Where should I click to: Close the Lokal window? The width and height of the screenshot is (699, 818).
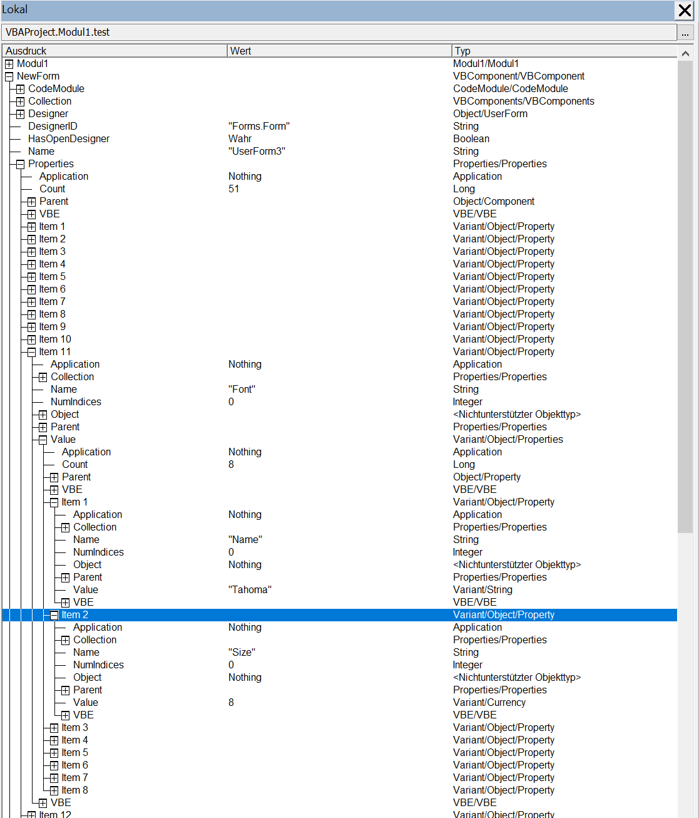point(685,10)
